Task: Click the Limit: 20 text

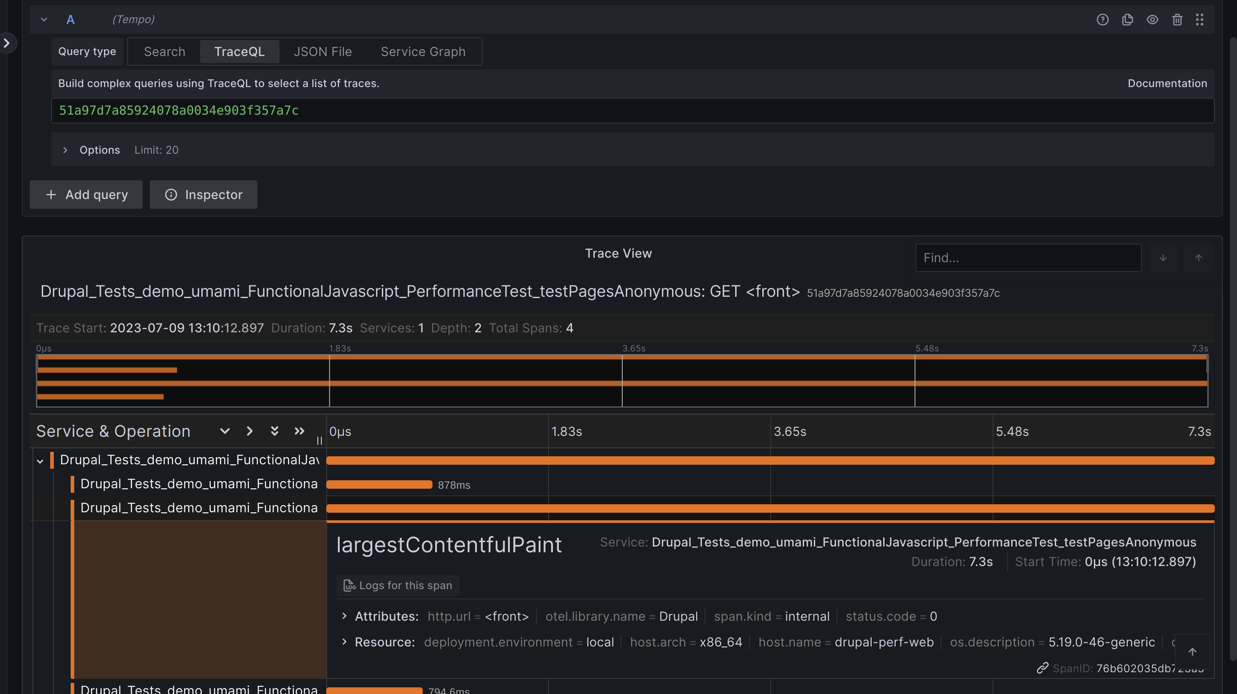Action: (156, 150)
